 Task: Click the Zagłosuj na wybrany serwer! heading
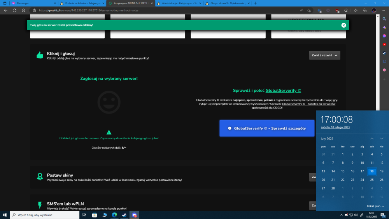click(x=109, y=79)
